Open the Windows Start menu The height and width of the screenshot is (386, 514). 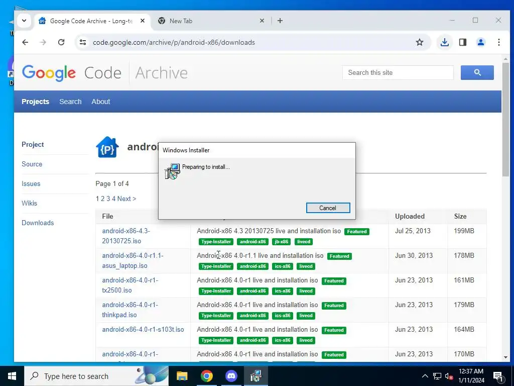click(x=12, y=376)
